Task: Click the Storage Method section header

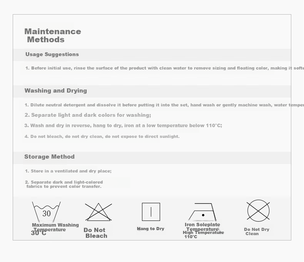Action: click(x=49, y=156)
